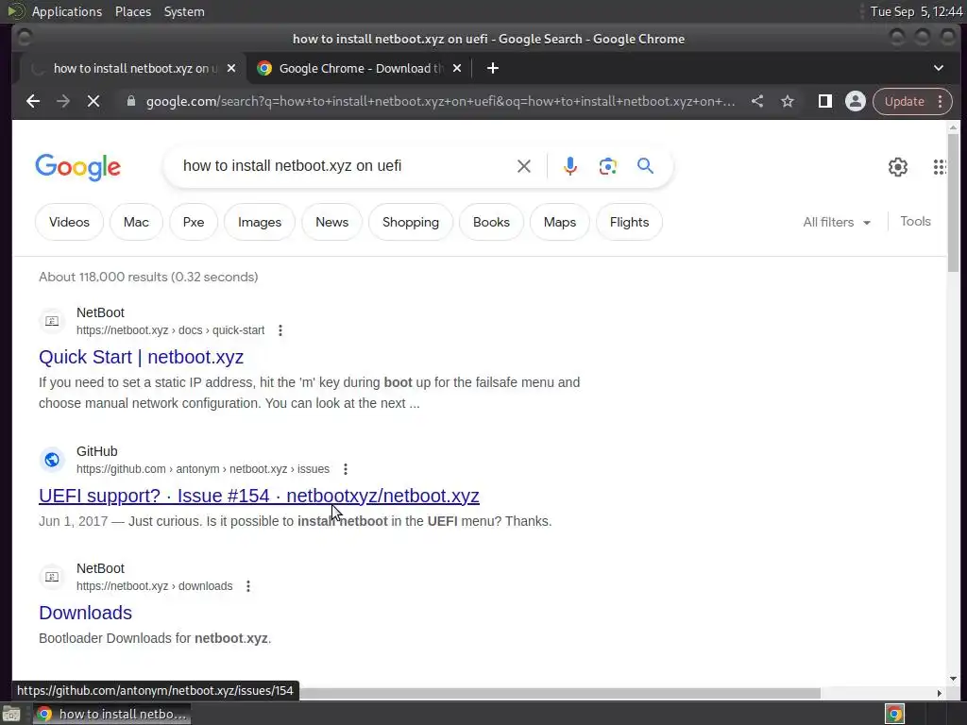Open more options for Downloads result
This screenshot has height=725, width=967.
[248, 586]
